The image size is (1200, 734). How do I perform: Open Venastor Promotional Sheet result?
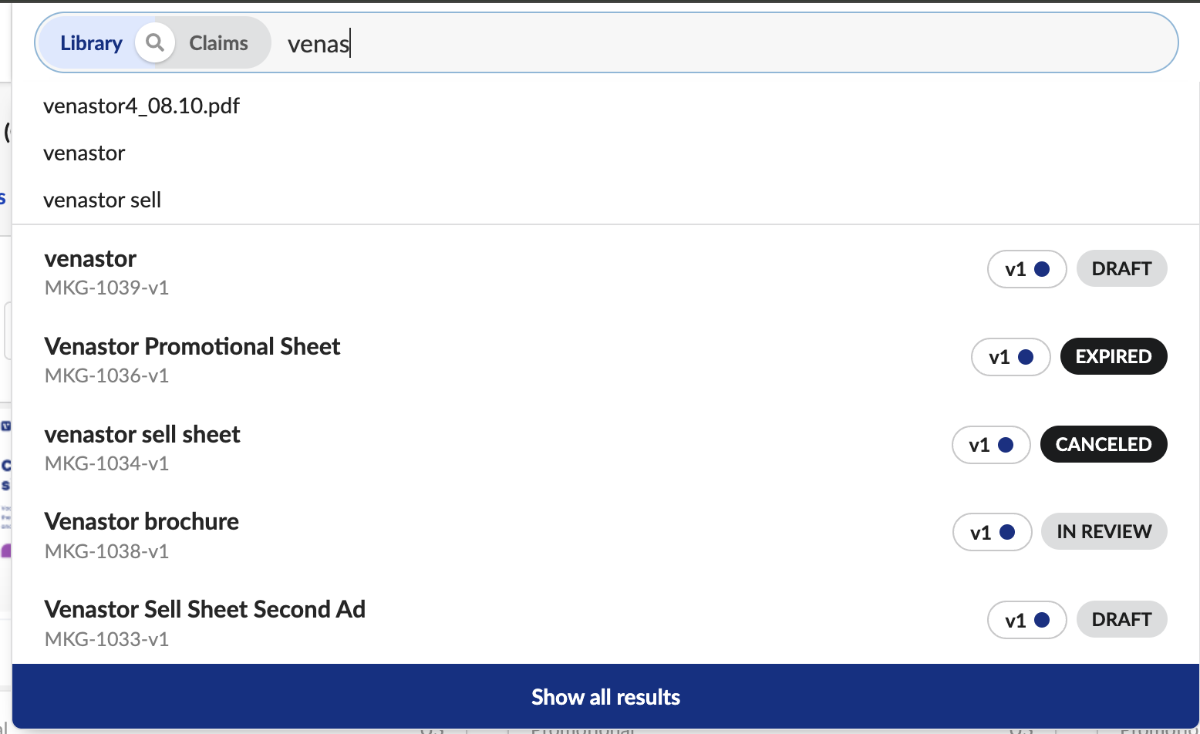click(x=605, y=358)
